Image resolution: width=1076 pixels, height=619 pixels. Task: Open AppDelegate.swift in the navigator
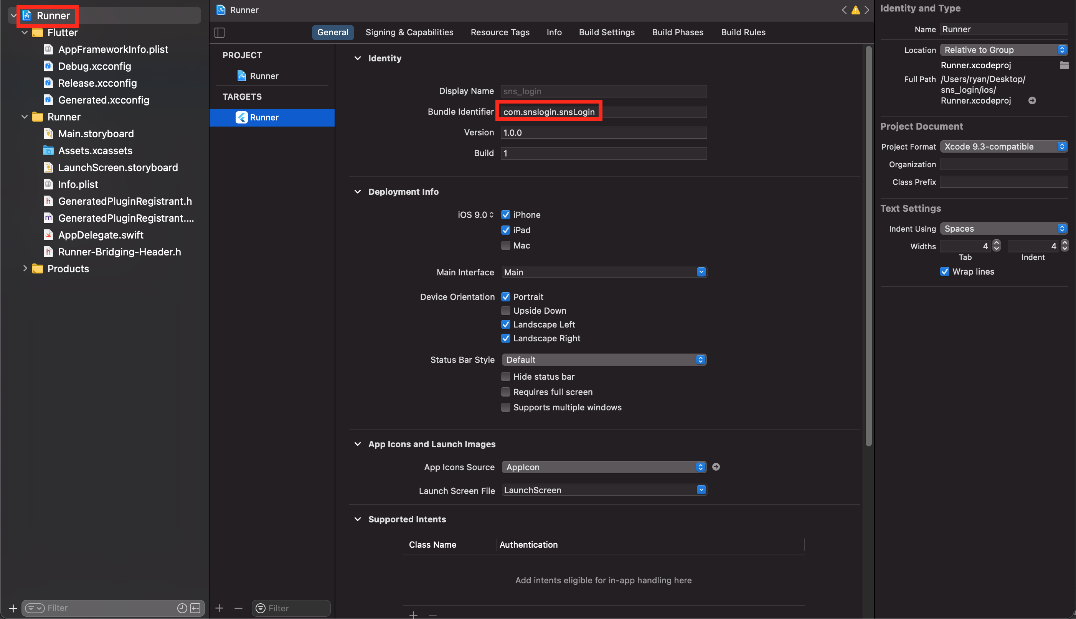coord(101,235)
